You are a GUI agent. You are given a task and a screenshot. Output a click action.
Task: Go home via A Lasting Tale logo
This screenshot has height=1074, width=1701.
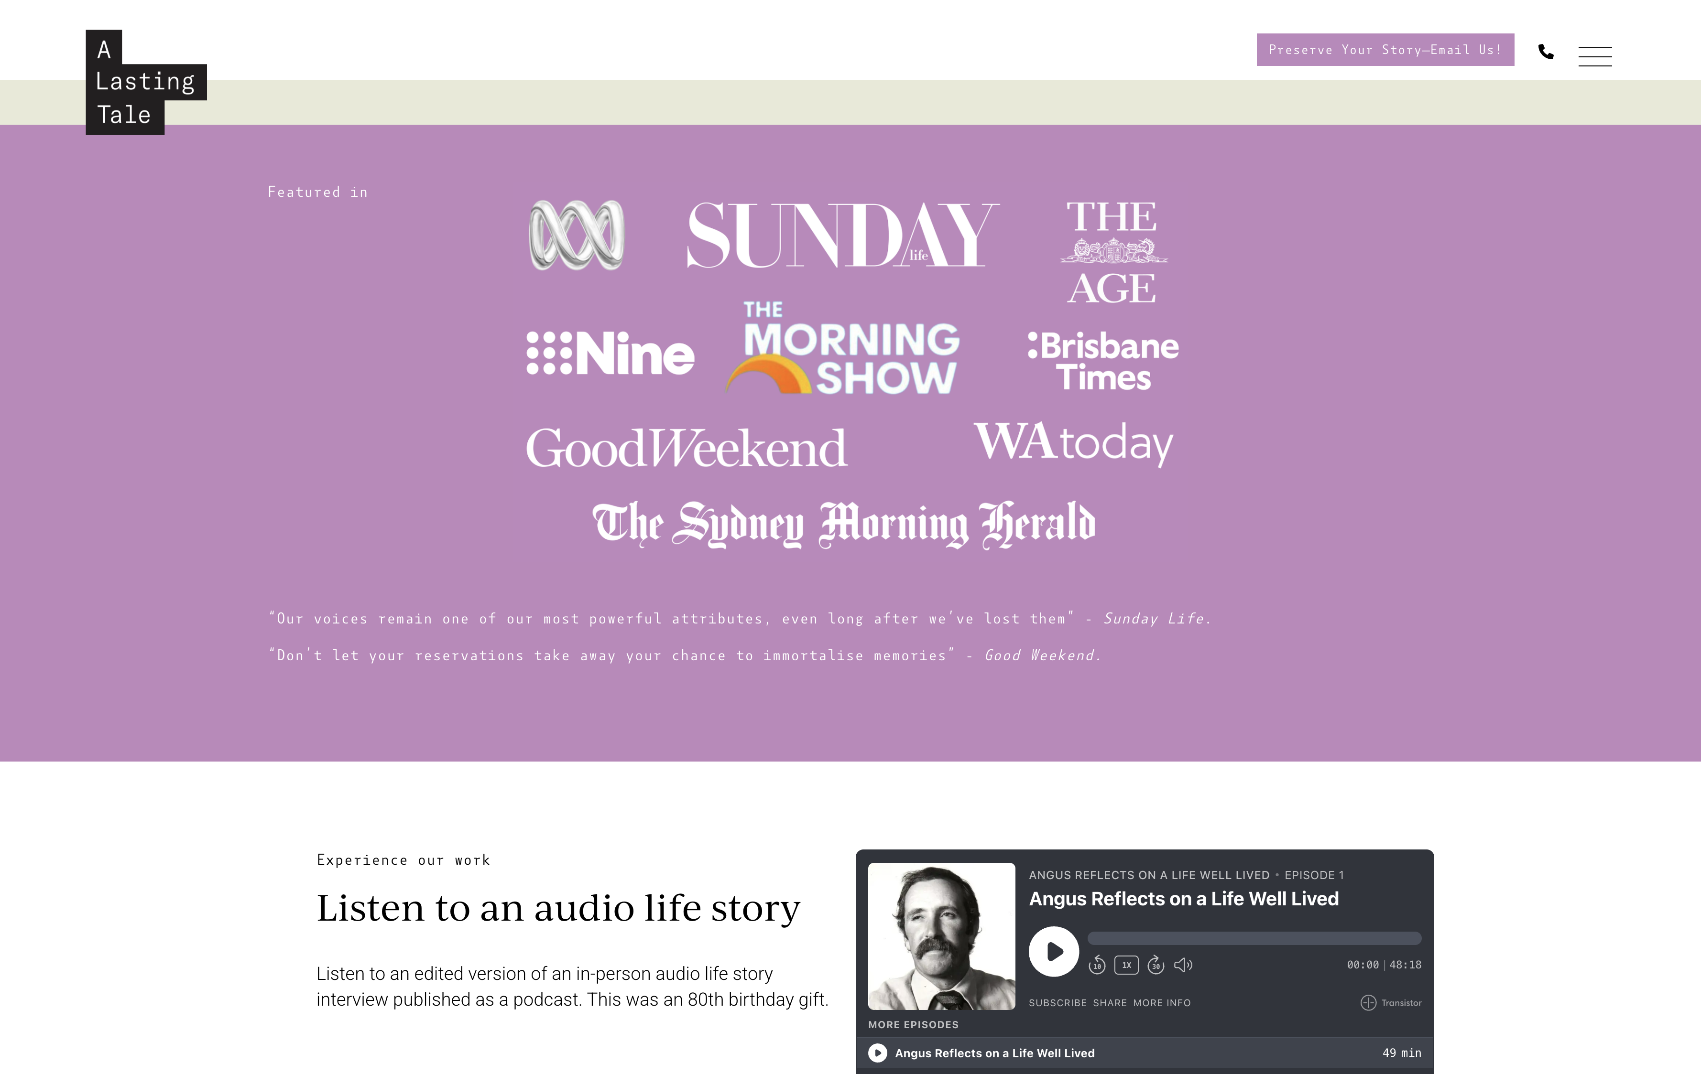pos(145,82)
